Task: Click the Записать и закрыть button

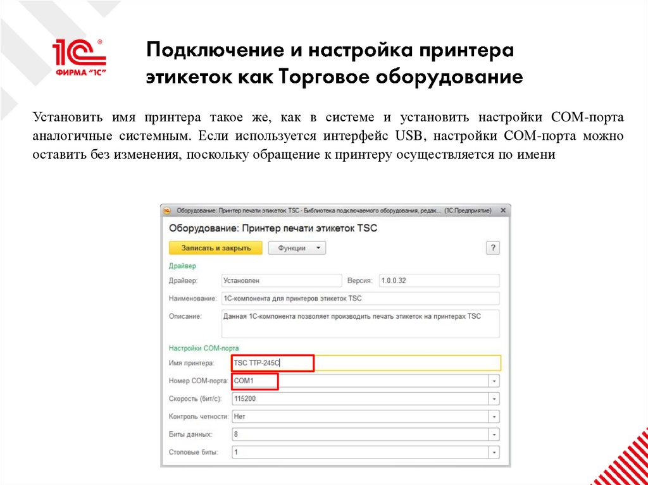Action: (x=215, y=248)
